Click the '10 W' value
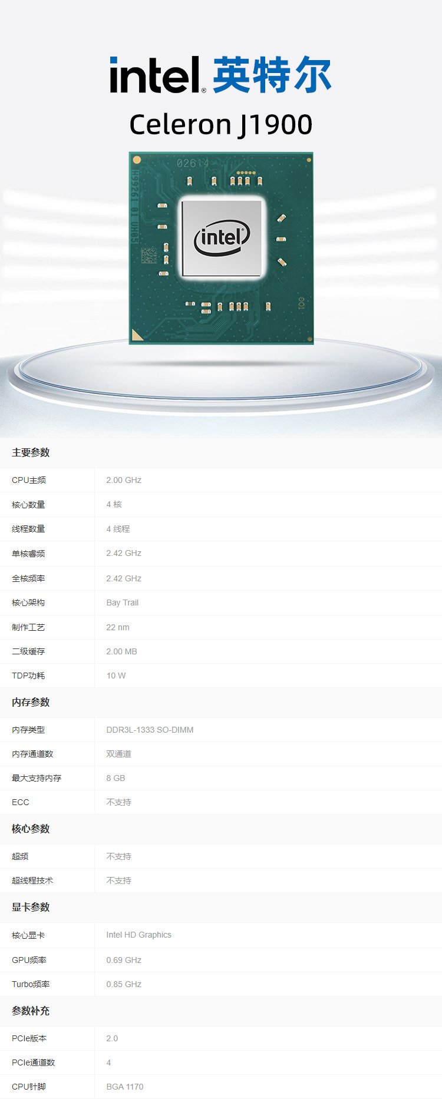442x1099 pixels. pos(116,676)
